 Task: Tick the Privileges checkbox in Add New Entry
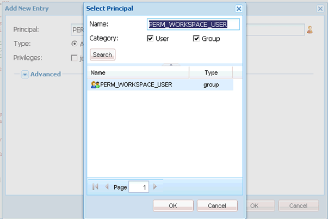coord(74,58)
